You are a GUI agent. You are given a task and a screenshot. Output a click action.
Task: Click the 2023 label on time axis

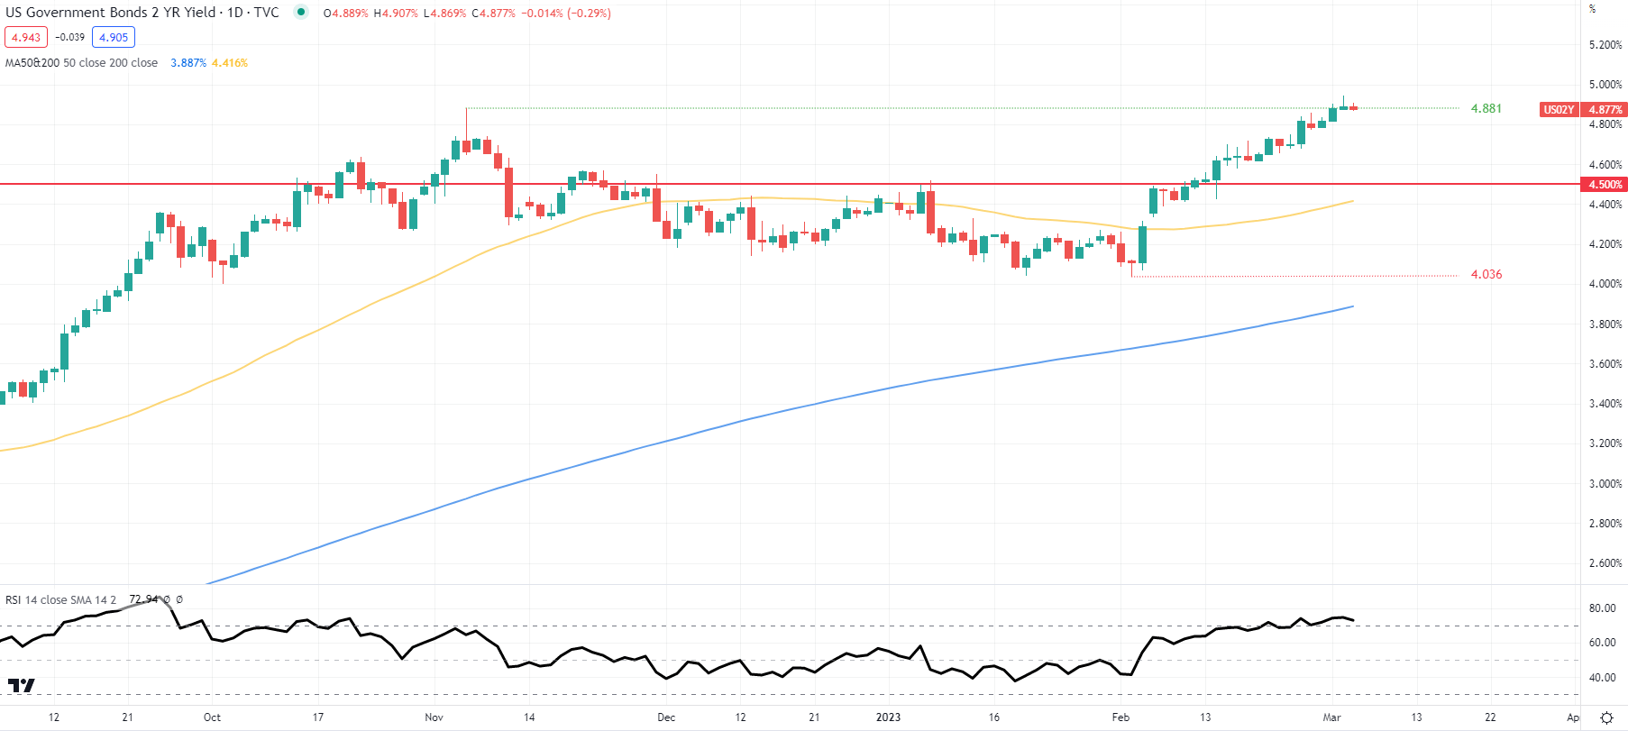coord(888,717)
